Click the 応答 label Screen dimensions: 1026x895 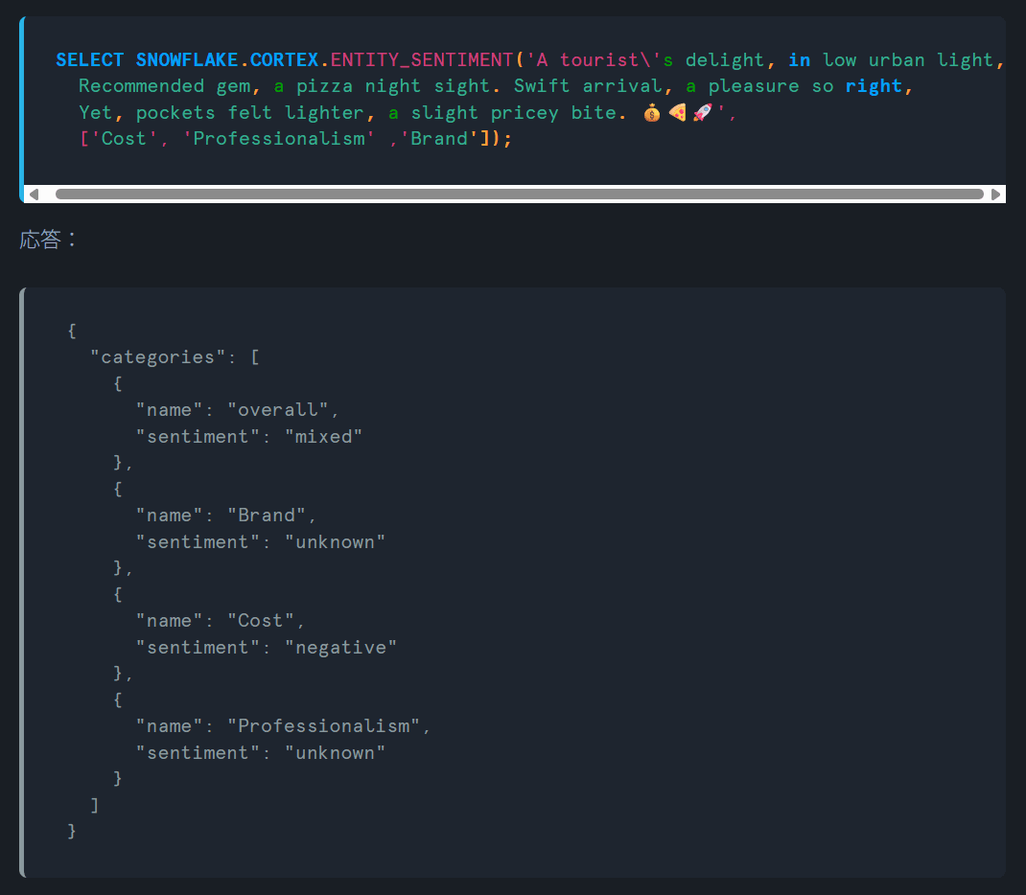(40, 240)
